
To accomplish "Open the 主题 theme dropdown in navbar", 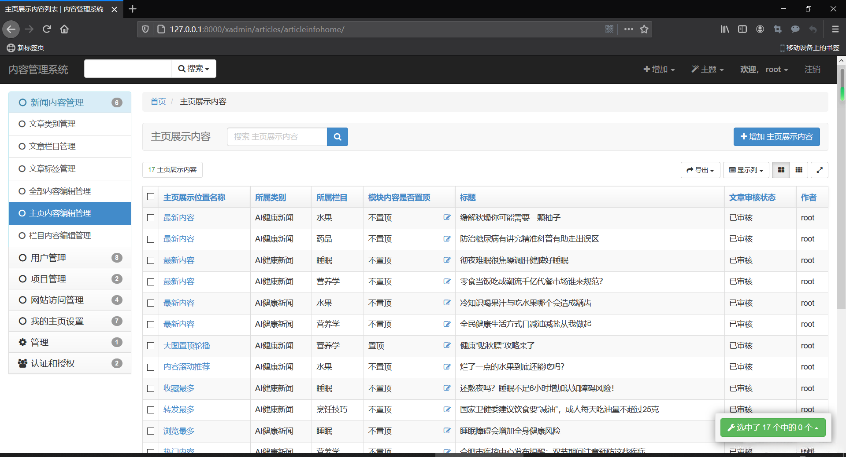I will tap(707, 69).
